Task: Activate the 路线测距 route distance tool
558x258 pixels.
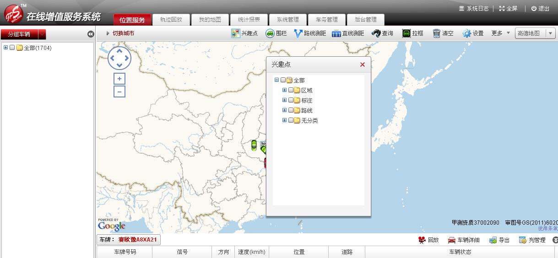Action: point(298,33)
